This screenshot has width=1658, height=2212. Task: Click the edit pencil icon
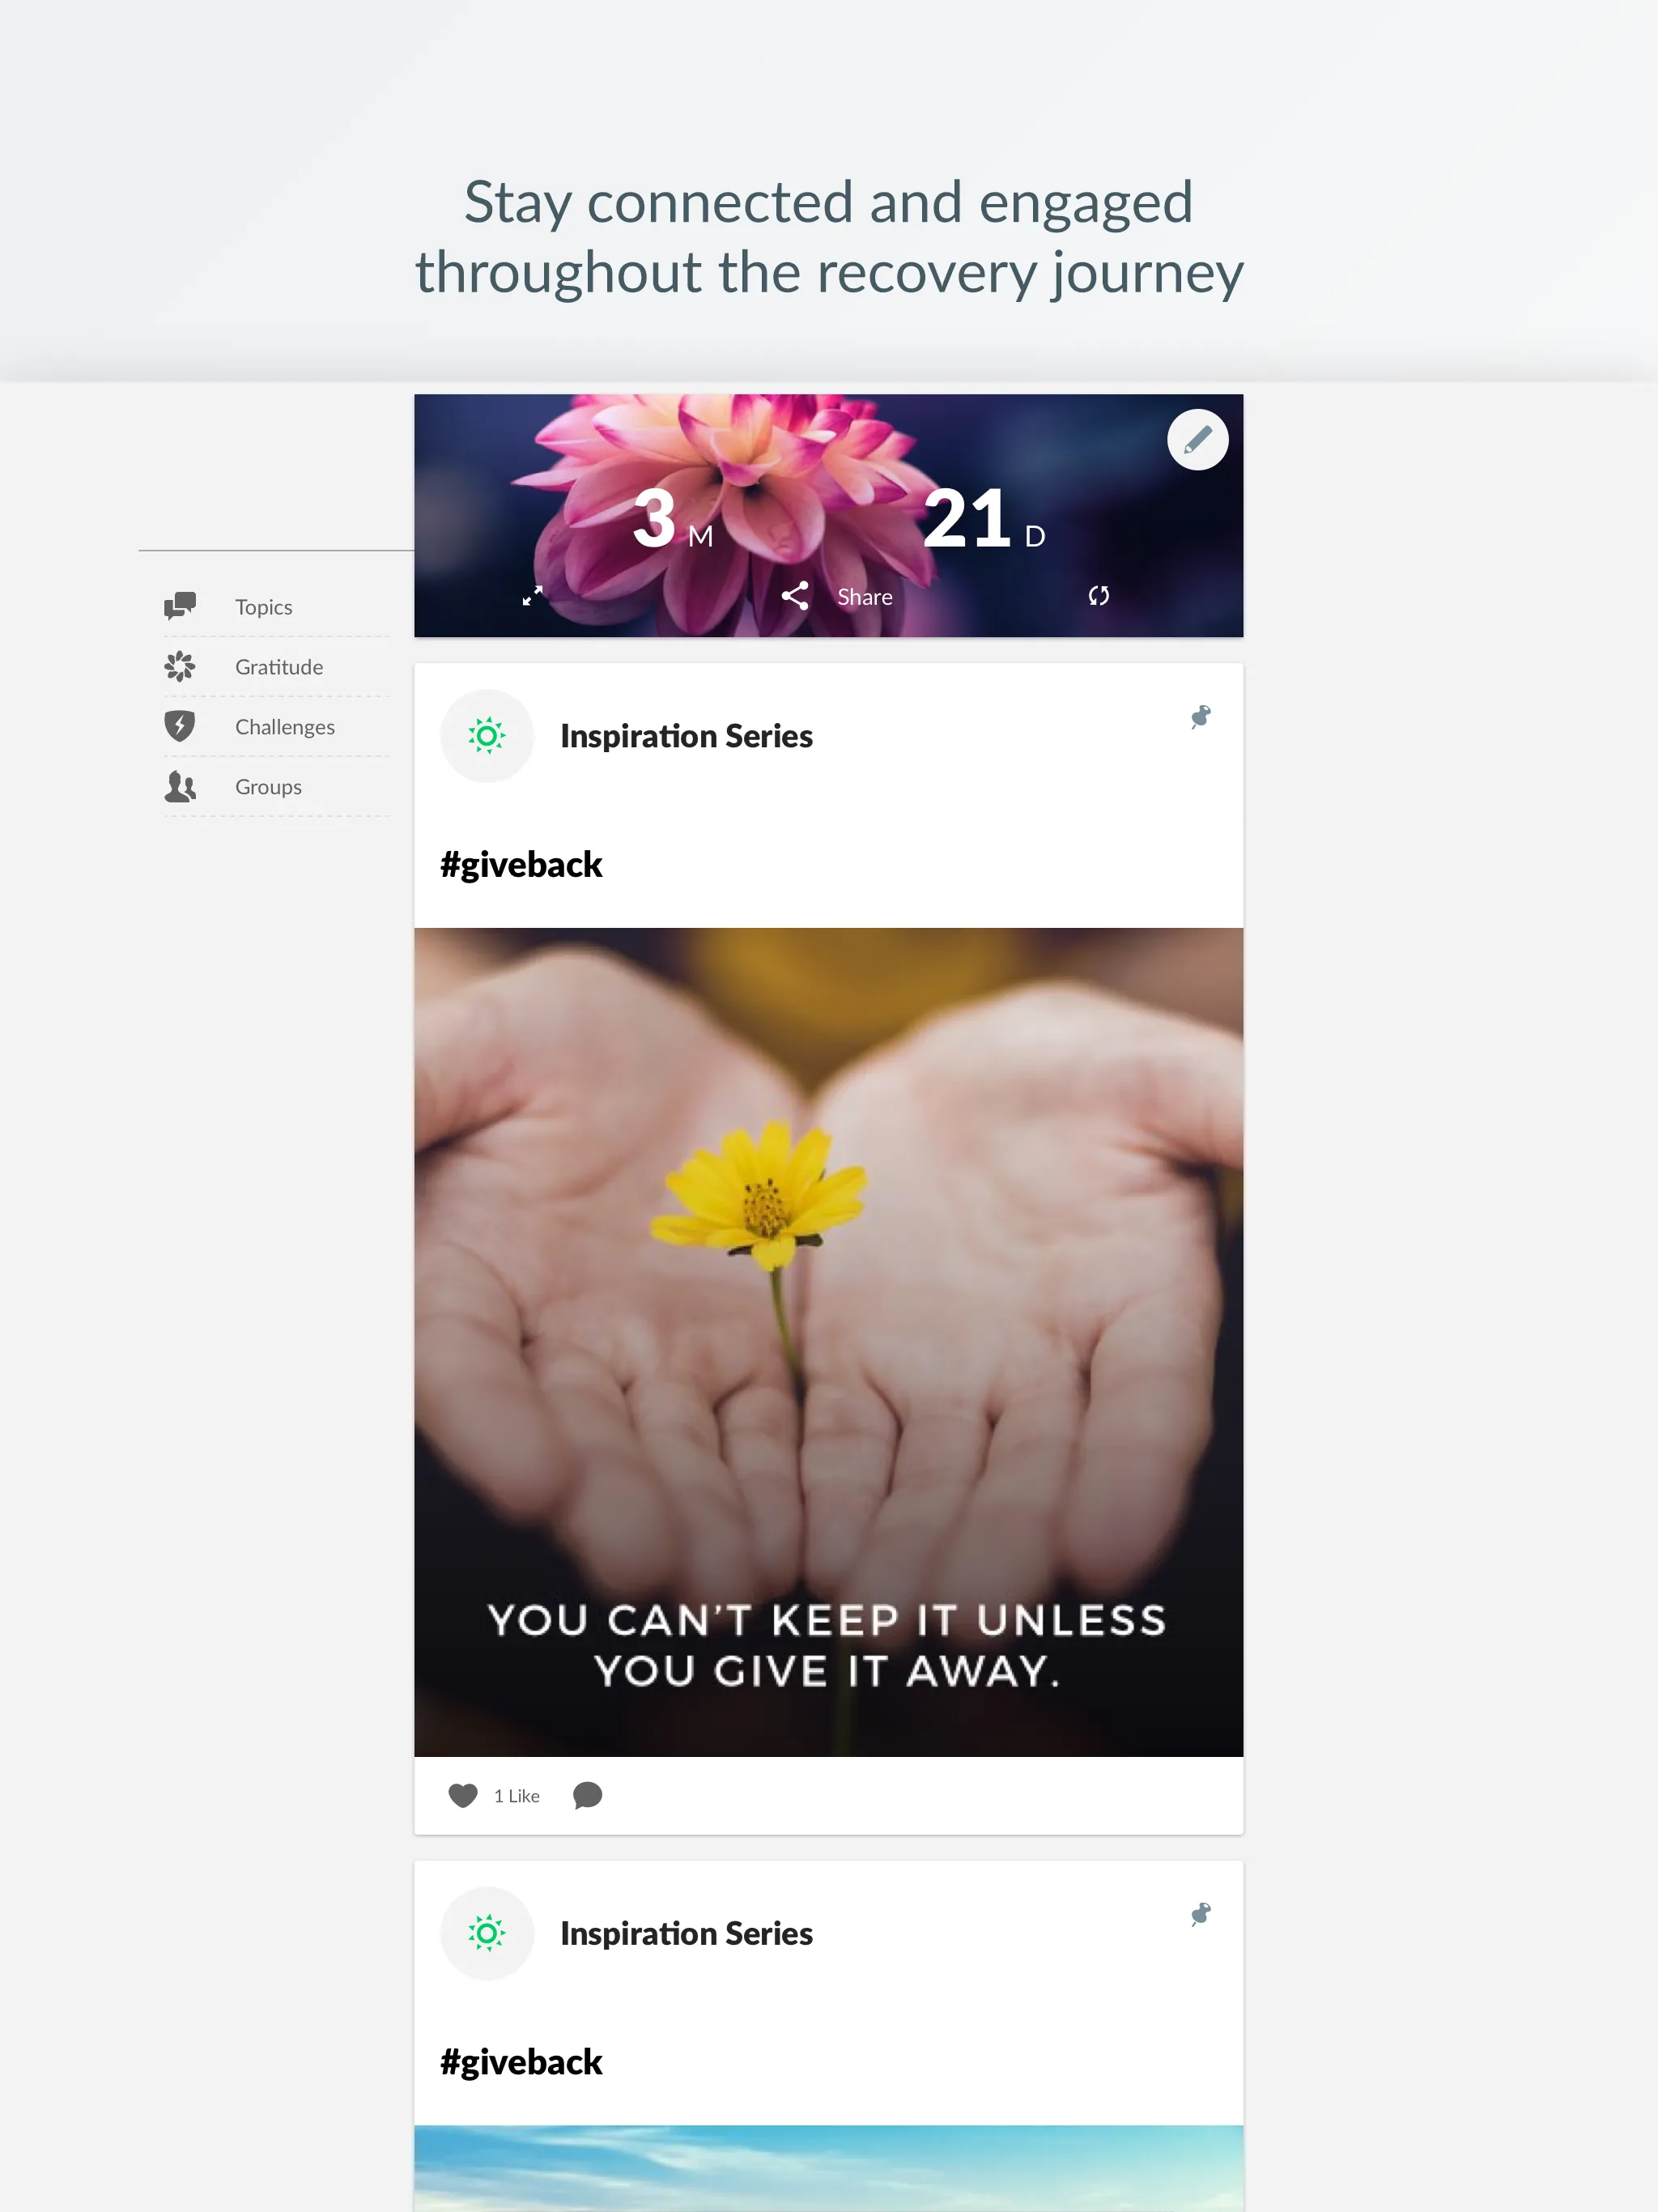pyautogui.click(x=1195, y=440)
